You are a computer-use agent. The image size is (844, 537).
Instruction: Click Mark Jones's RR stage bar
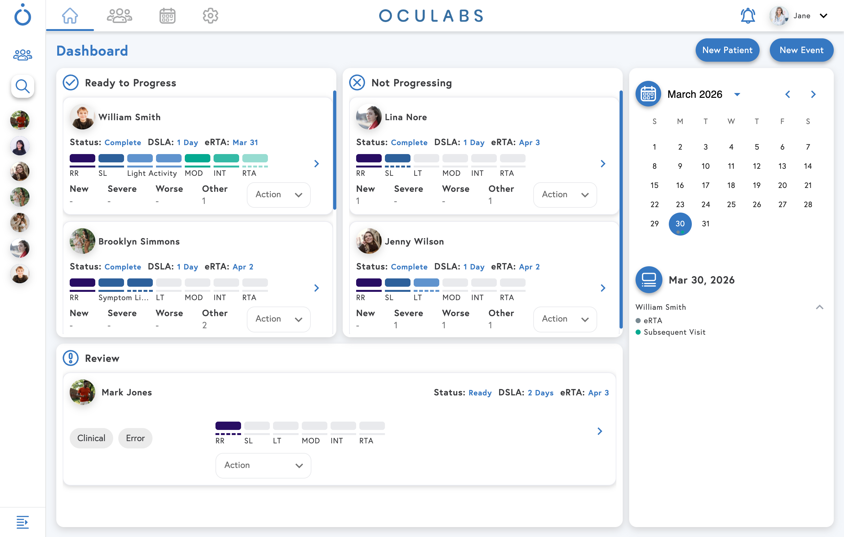pyautogui.click(x=228, y=426)
